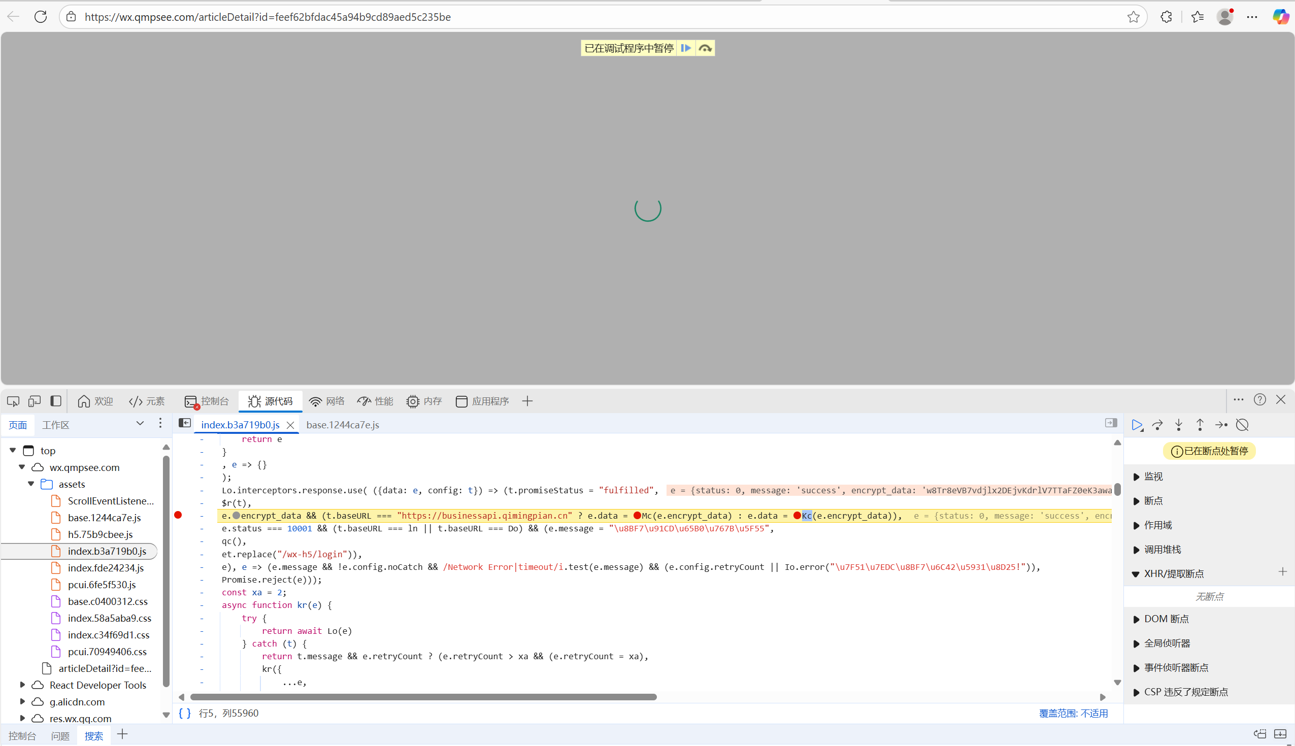Screen dimensions: 1295x746
Task: Open the base.1244ca7e.js file tab
Action: point(342,425)
